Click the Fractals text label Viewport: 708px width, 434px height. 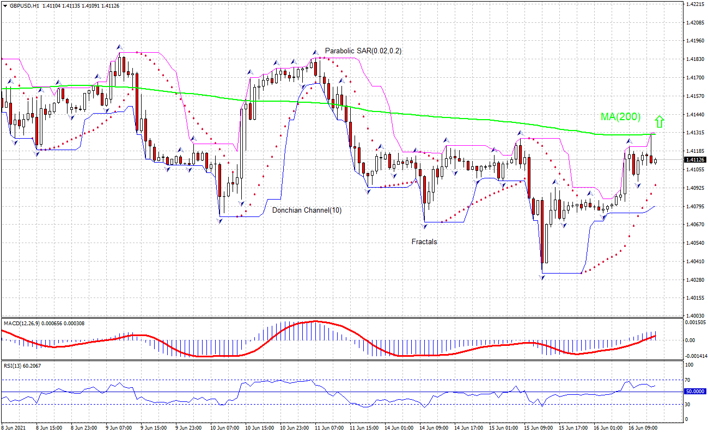pos(424,242)
